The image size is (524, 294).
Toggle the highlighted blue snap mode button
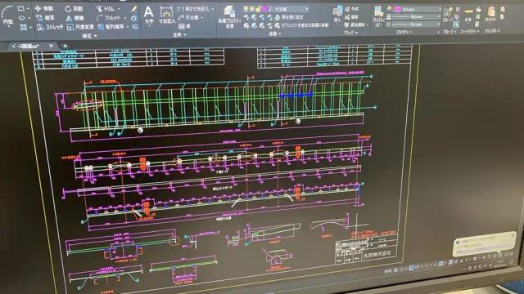click(x=411, y=267)
